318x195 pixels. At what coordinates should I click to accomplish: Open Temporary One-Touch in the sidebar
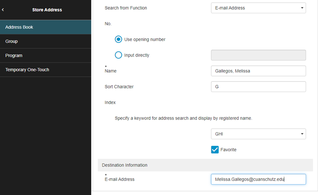(x=45, y=69)
